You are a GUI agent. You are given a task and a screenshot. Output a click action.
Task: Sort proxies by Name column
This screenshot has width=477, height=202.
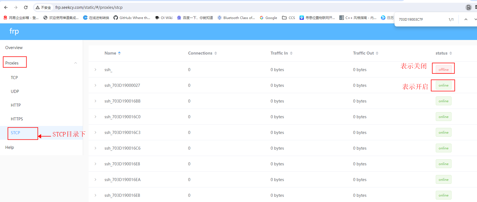[119, 53]
